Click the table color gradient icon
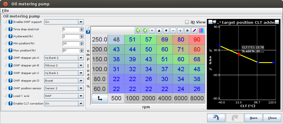This screenshot has width=283, height=124. [201, 31]
